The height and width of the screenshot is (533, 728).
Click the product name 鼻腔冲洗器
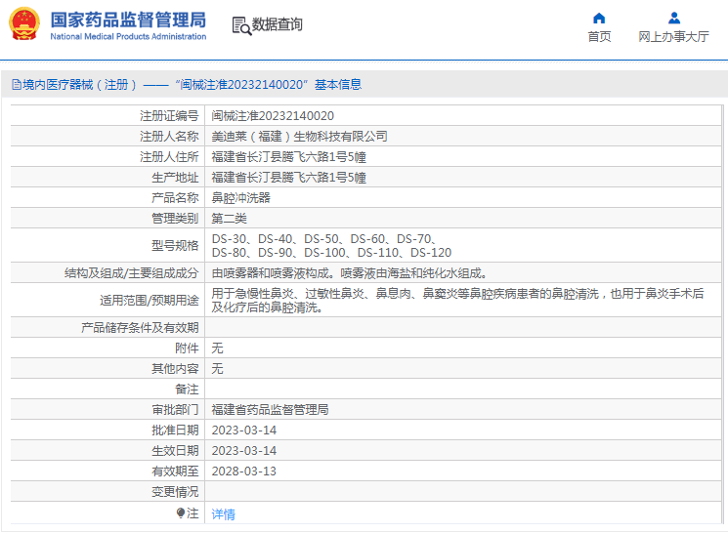tap(241, 198)
